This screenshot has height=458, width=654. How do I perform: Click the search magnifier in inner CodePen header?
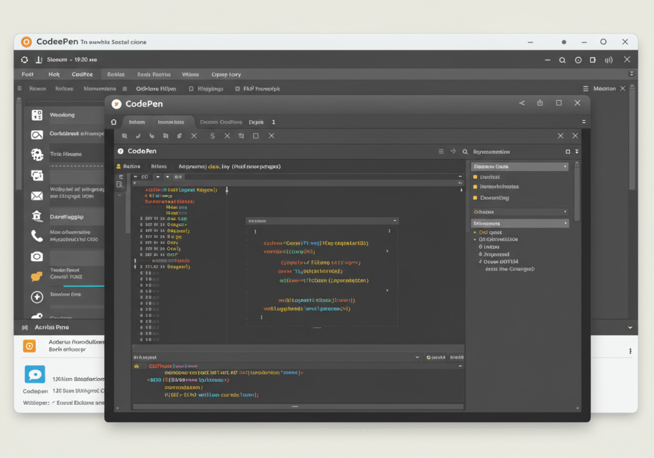tap(465, 152)
